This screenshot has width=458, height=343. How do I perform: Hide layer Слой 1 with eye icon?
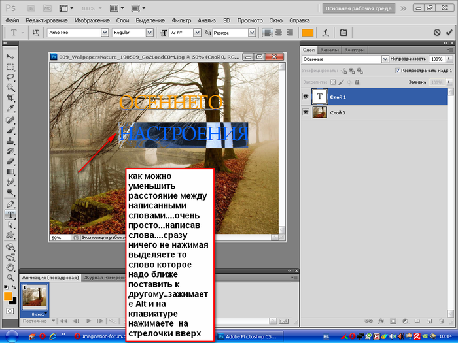[x=306, y=96]
